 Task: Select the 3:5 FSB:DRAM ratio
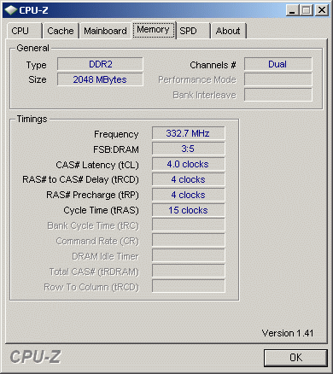[189, 149]
